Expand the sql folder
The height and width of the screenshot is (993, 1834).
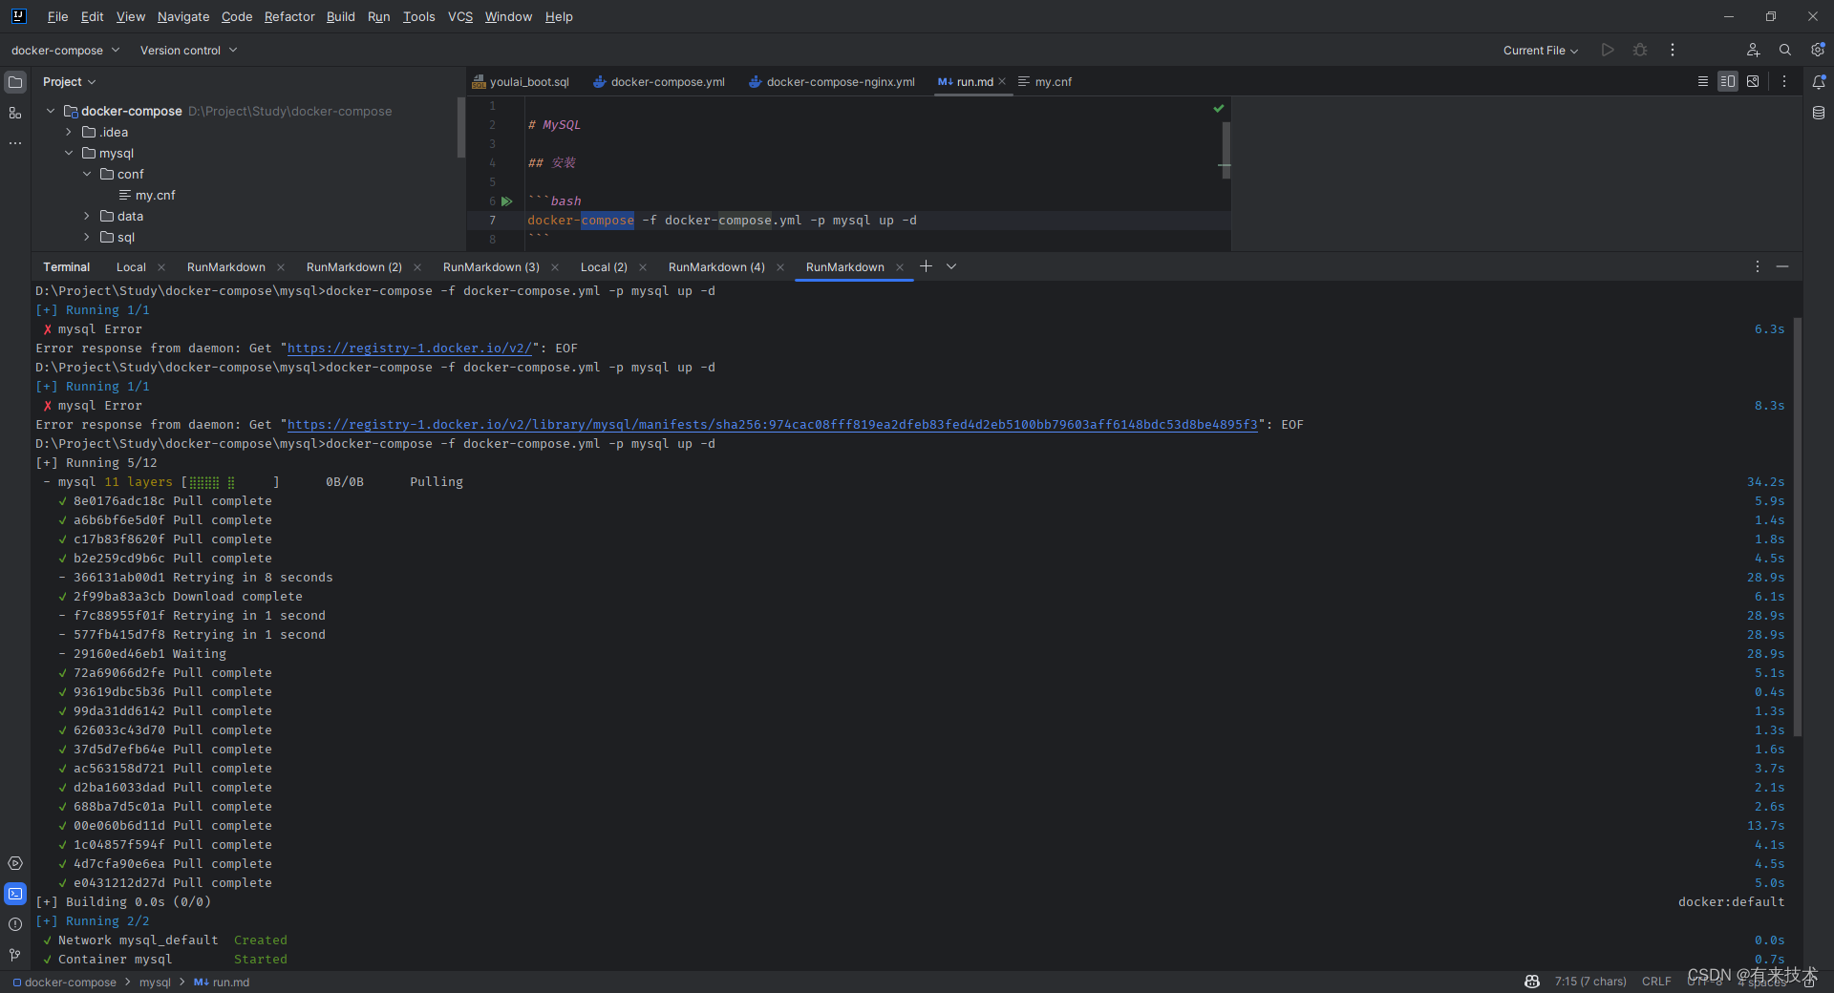point(87,237)
